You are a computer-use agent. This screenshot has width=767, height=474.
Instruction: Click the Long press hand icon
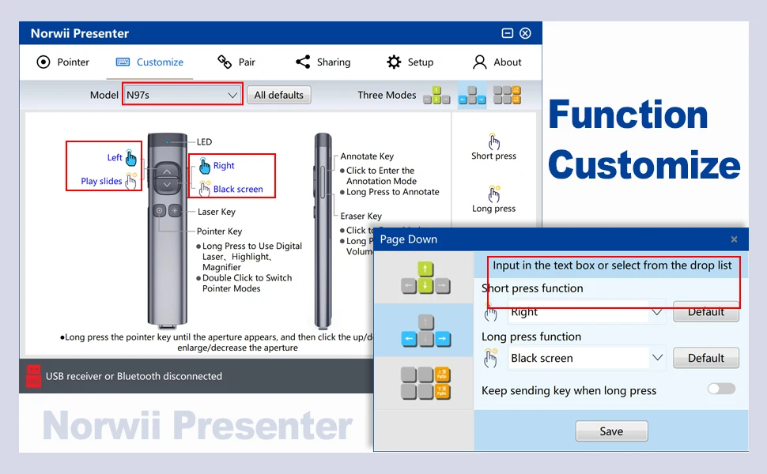[493, 195]
